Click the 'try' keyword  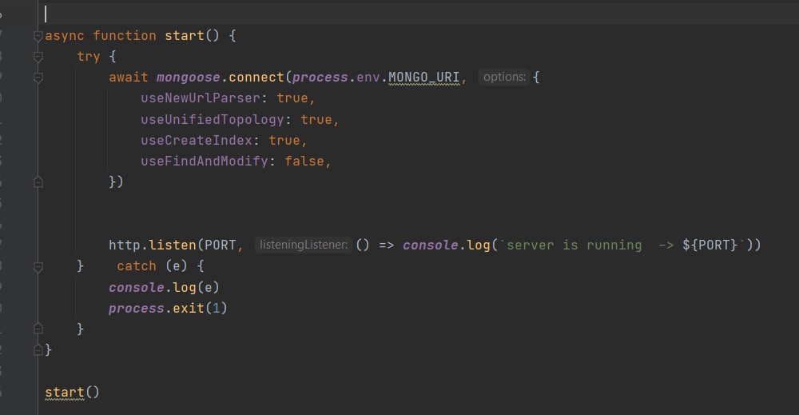[89, 57]
